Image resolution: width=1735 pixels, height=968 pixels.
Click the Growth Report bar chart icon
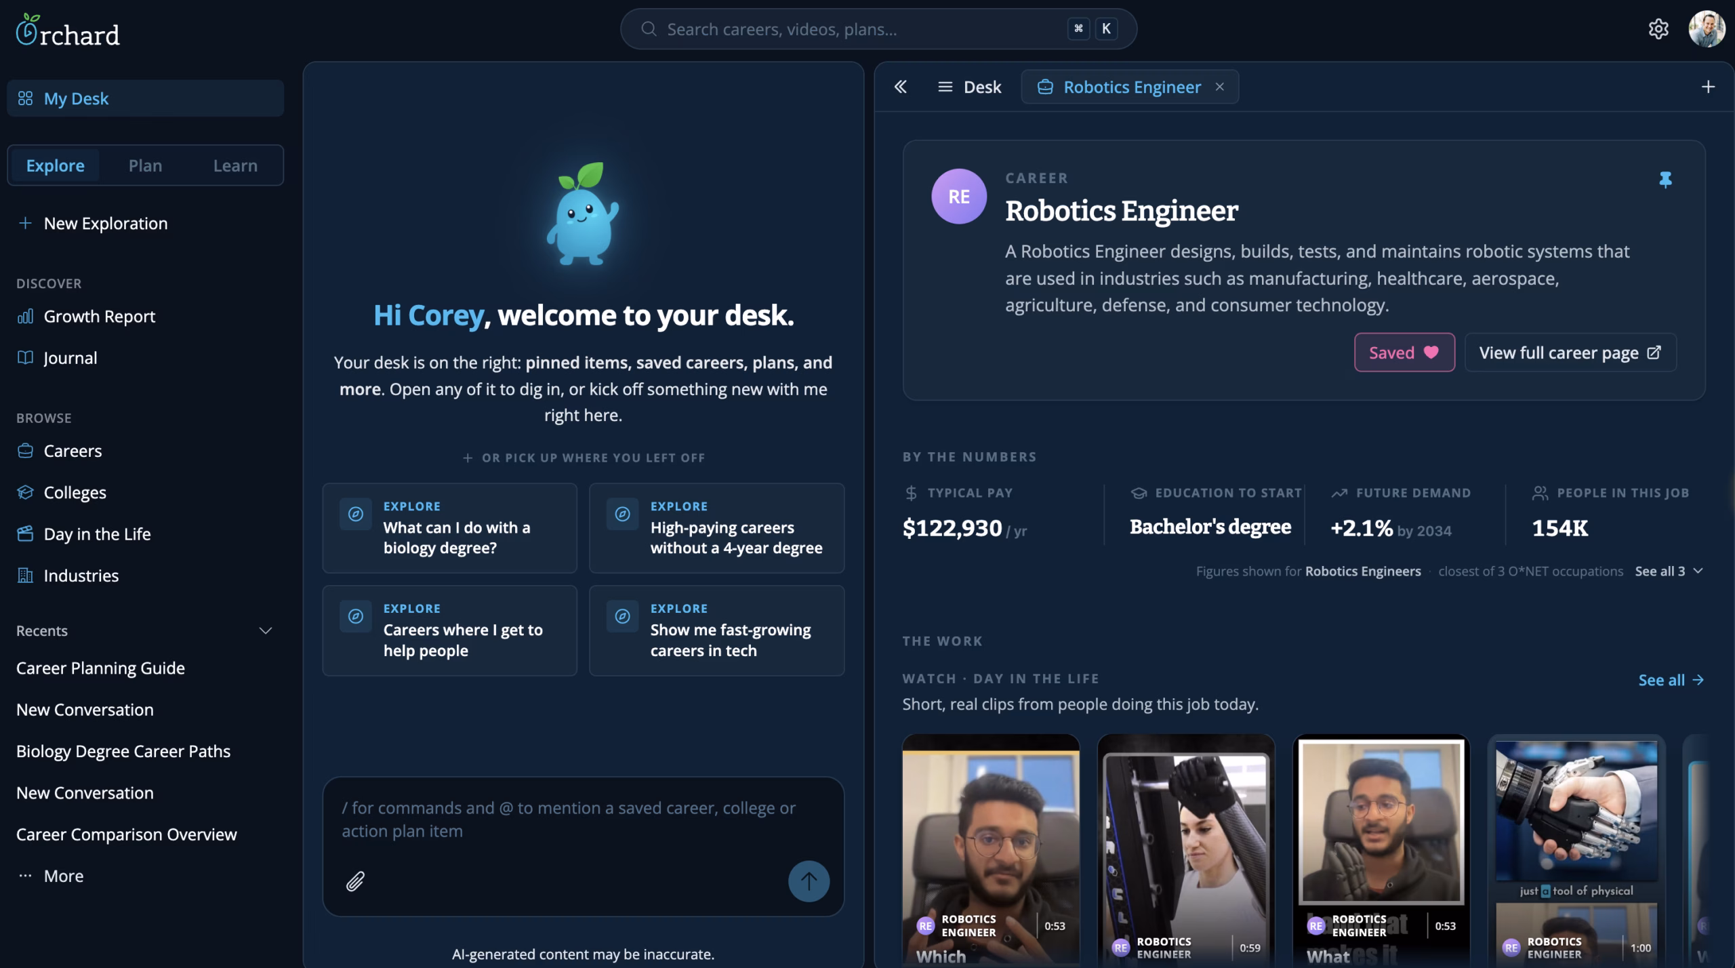[x=25, y=317]
